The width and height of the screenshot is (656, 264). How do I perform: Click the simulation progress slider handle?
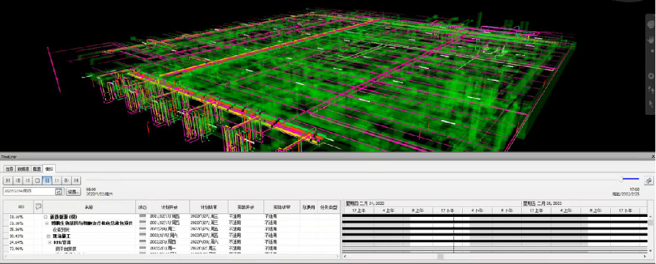pyautogui.click(x=621, y=179)
